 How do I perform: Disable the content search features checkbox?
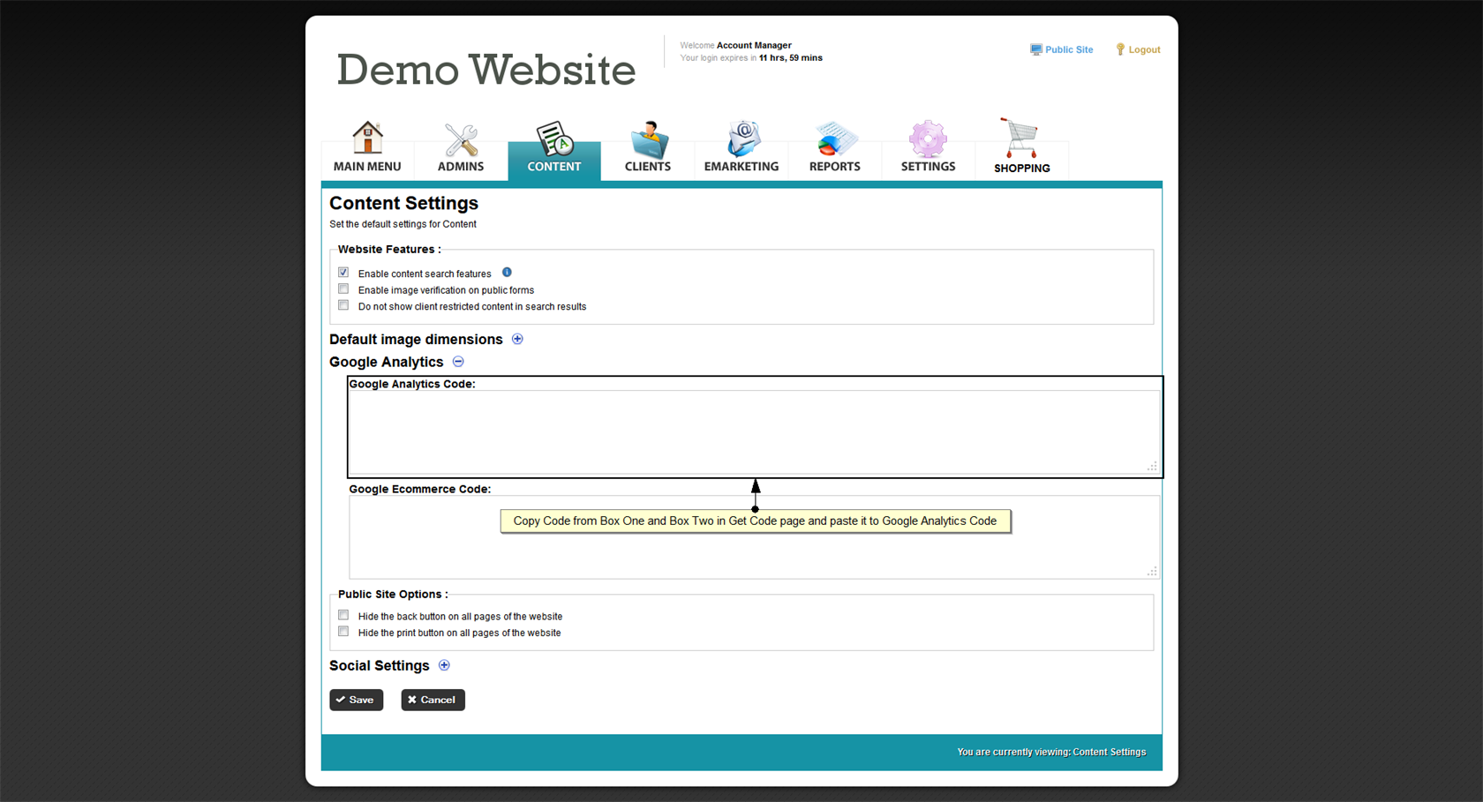pos(343,273)
